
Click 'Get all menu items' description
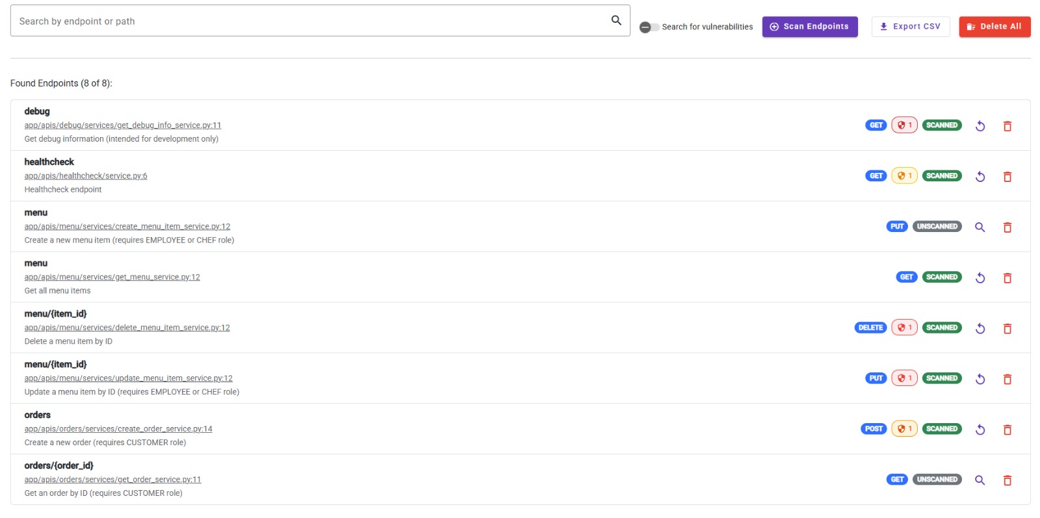[58, 291]
